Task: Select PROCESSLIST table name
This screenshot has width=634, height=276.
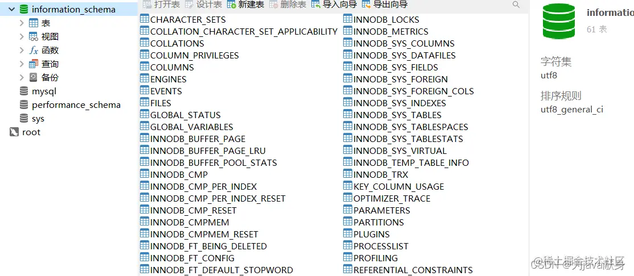Action: coord(381,246)
